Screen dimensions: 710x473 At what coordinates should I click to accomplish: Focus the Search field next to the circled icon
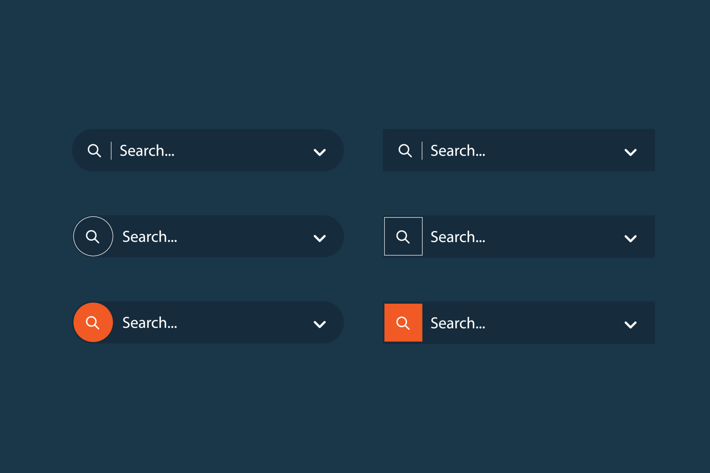coord(149,236)
